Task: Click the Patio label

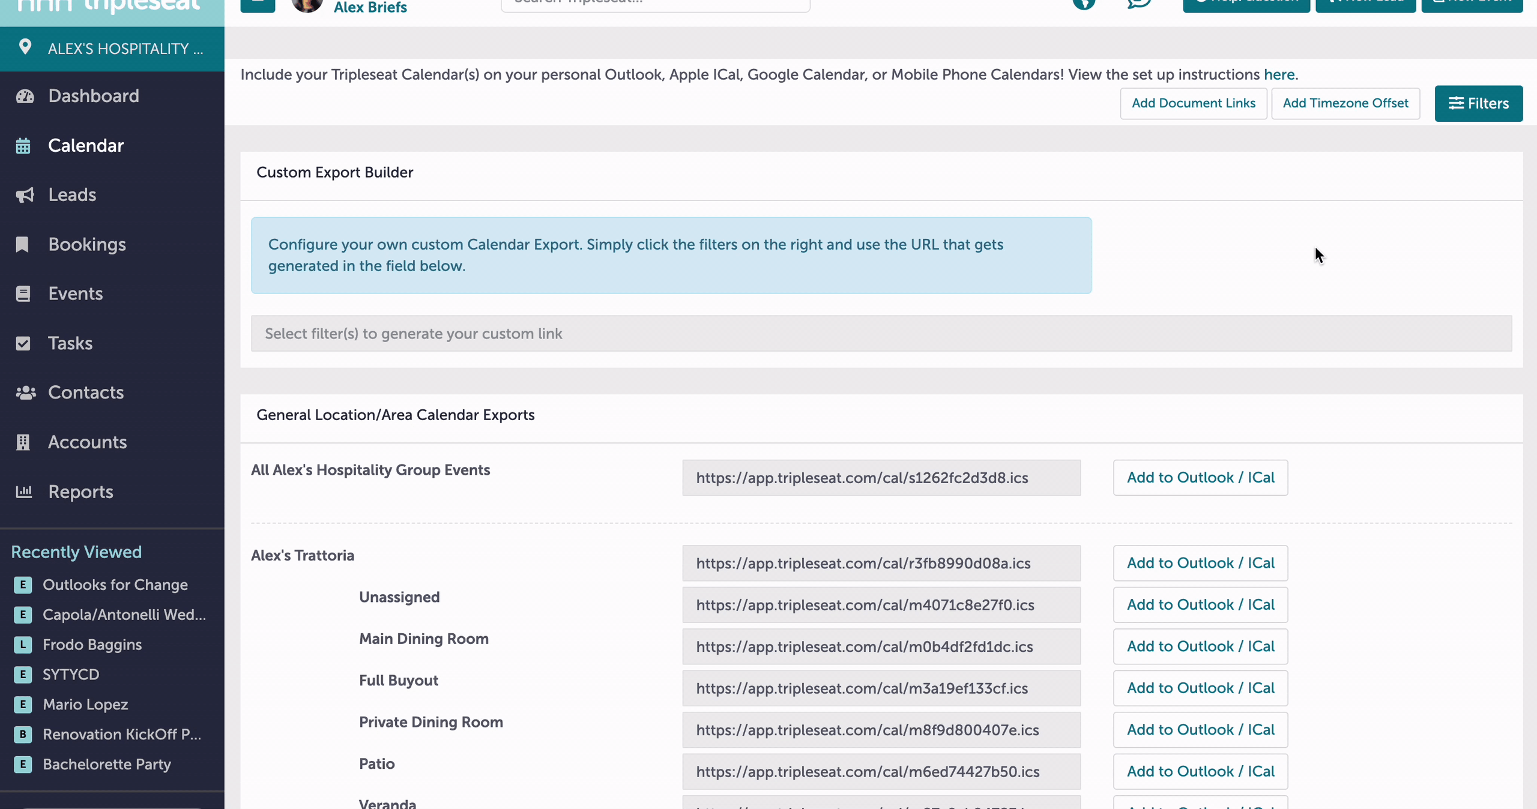Action: tap(377, 764)
